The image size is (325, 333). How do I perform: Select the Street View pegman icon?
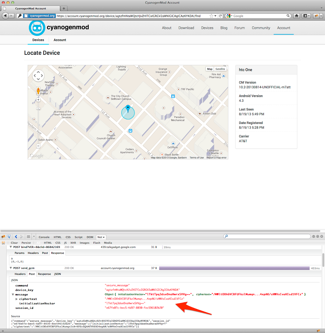coord(38,91)
